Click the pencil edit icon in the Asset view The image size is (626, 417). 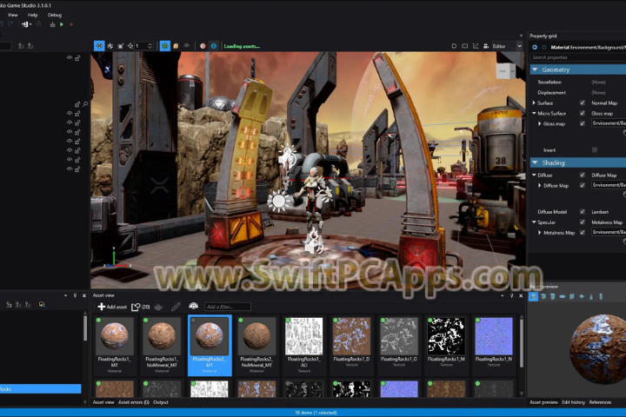tap(176, 307)
